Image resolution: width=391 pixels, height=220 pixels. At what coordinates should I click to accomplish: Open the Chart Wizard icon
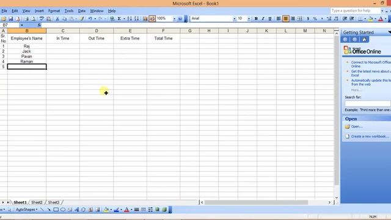pos(145,19)
